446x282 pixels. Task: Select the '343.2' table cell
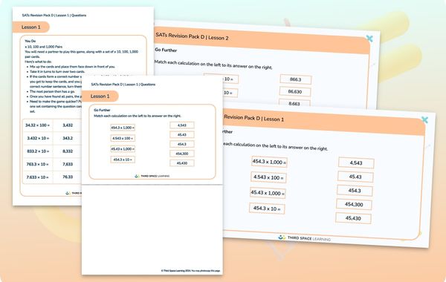click(x=68, y=138)
